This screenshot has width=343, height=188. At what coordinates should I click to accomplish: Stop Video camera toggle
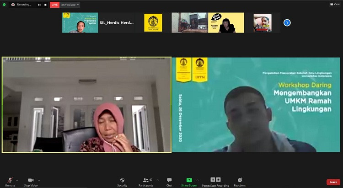[31, 181]
